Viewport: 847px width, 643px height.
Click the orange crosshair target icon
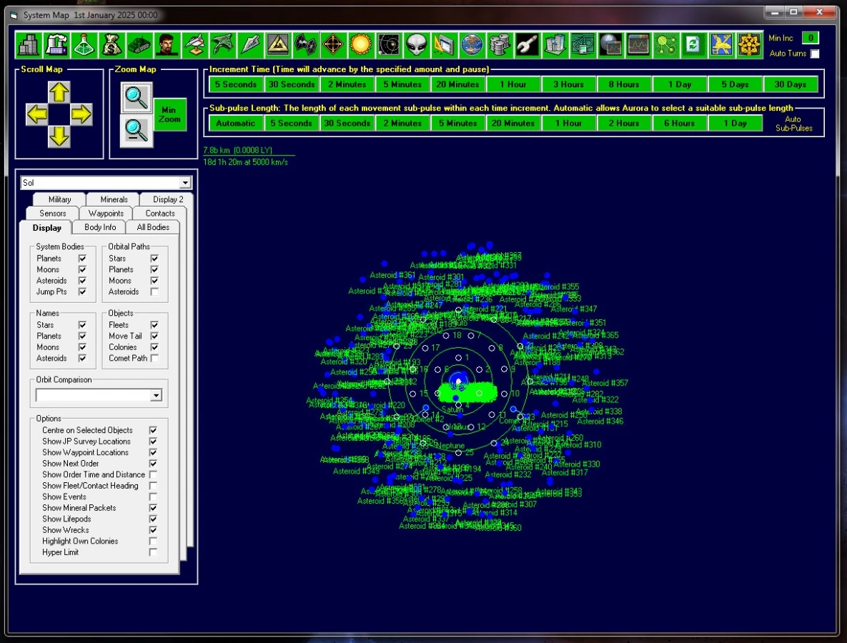(333, 45)
